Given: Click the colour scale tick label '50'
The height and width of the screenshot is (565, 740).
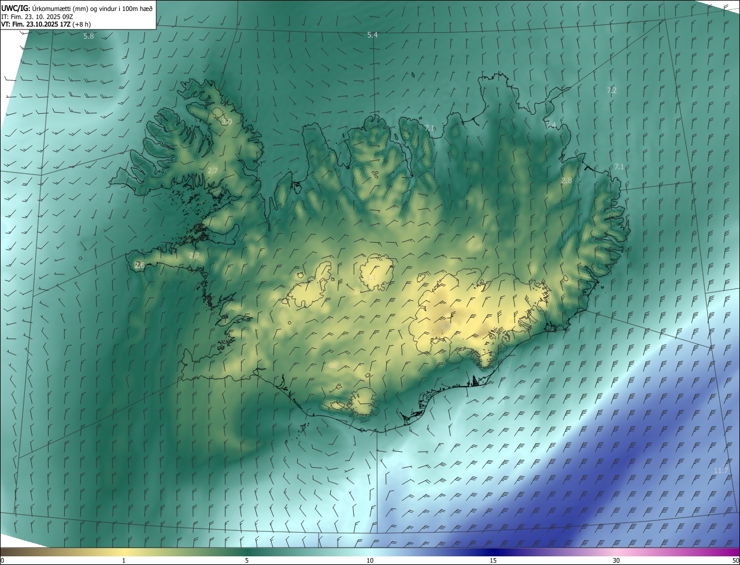Looking at the screenshot, I should point(735,560).
